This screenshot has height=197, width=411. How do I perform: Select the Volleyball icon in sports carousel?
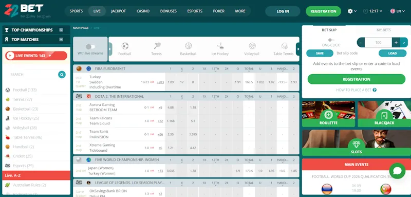click(252, 46)
